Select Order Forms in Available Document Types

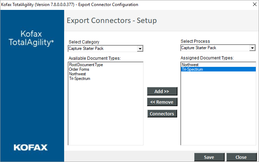click(79, 70)
